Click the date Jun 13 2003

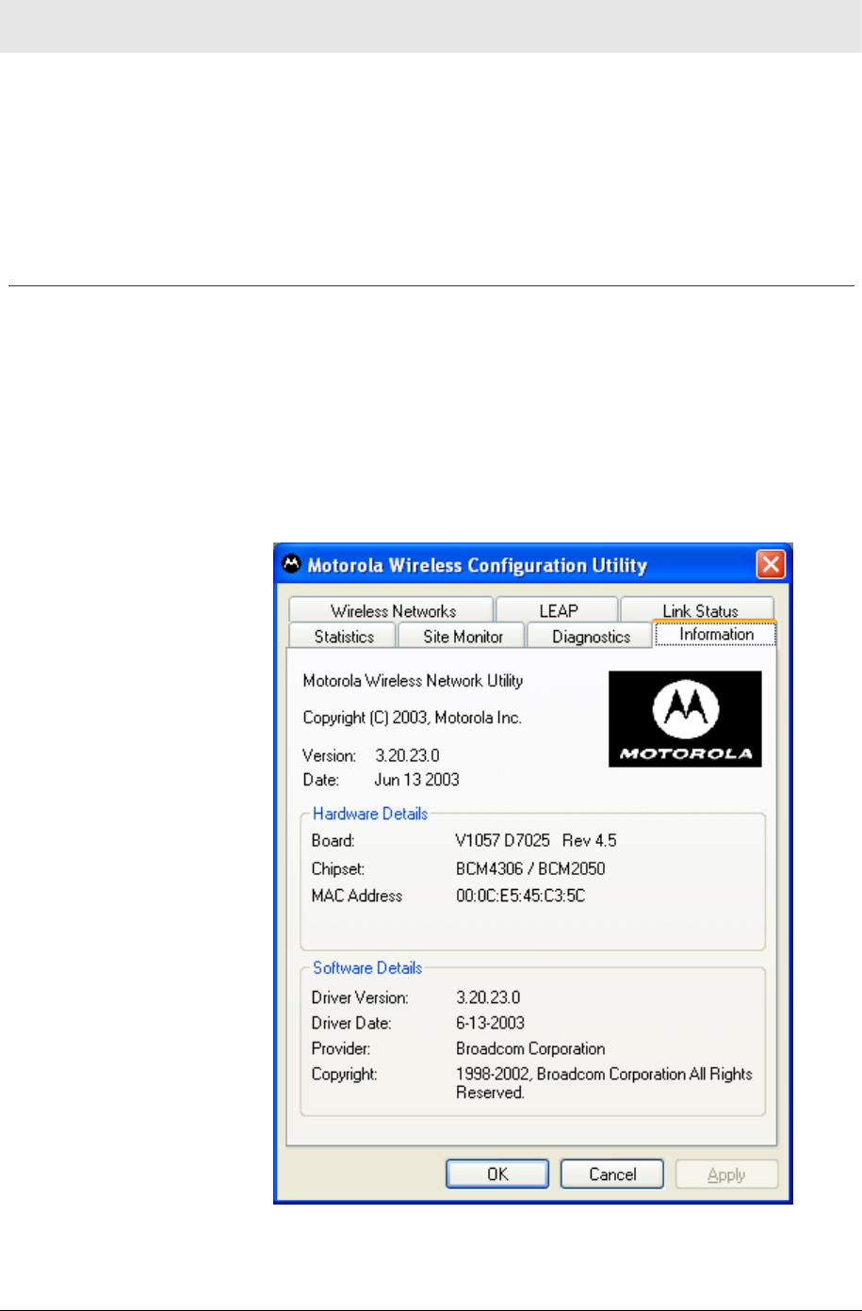coord(416,780)
